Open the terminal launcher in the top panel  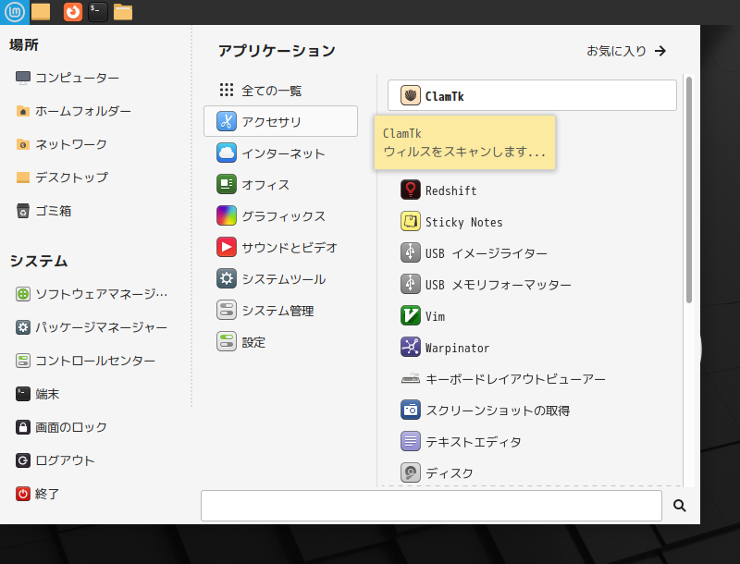click(x=98, y=12)
